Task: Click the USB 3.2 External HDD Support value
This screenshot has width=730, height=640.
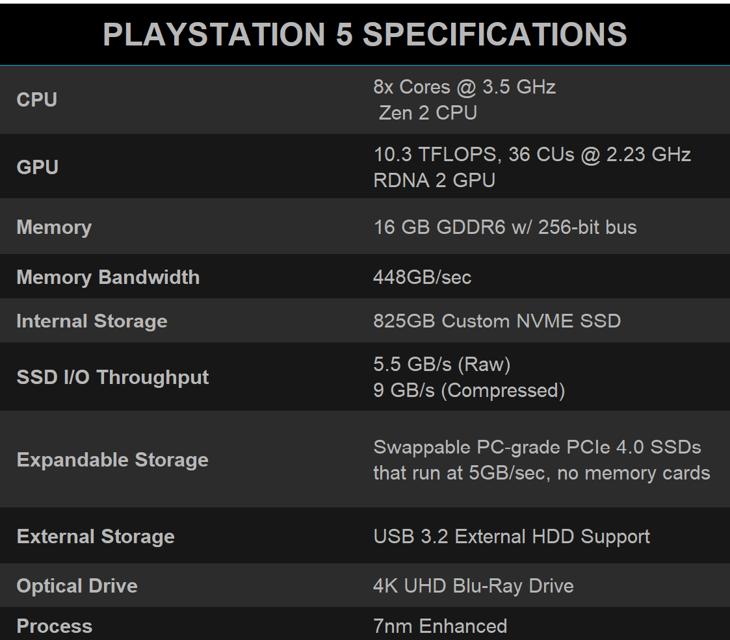Action: (x=512, y=537)
